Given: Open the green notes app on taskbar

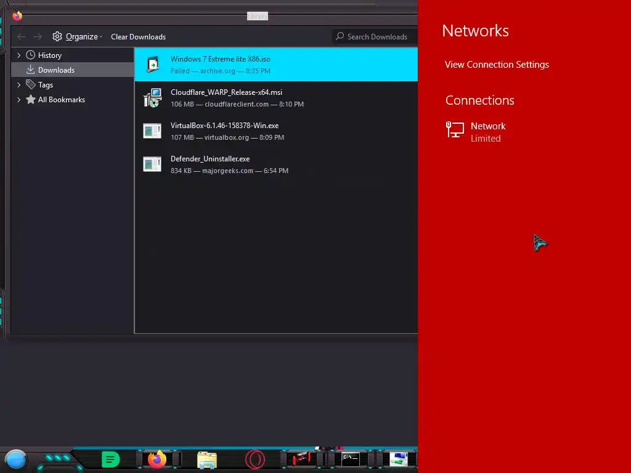Looking at the screenshot, I should pos(111,459).
